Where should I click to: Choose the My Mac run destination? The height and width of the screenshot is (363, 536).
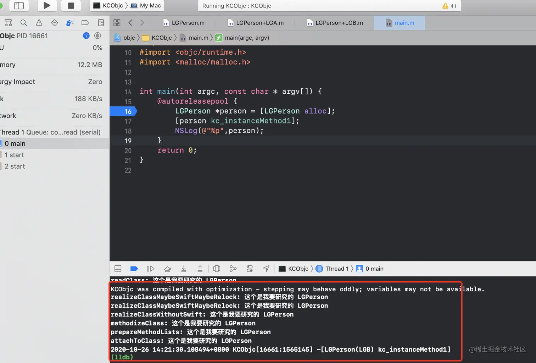146,6
